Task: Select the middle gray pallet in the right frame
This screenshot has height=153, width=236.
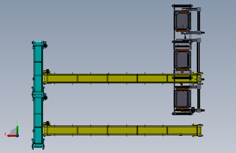Action: click(183, 60)
